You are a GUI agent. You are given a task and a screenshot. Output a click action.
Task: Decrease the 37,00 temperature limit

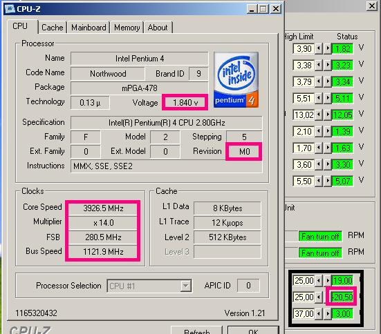(x=319, y=313)
